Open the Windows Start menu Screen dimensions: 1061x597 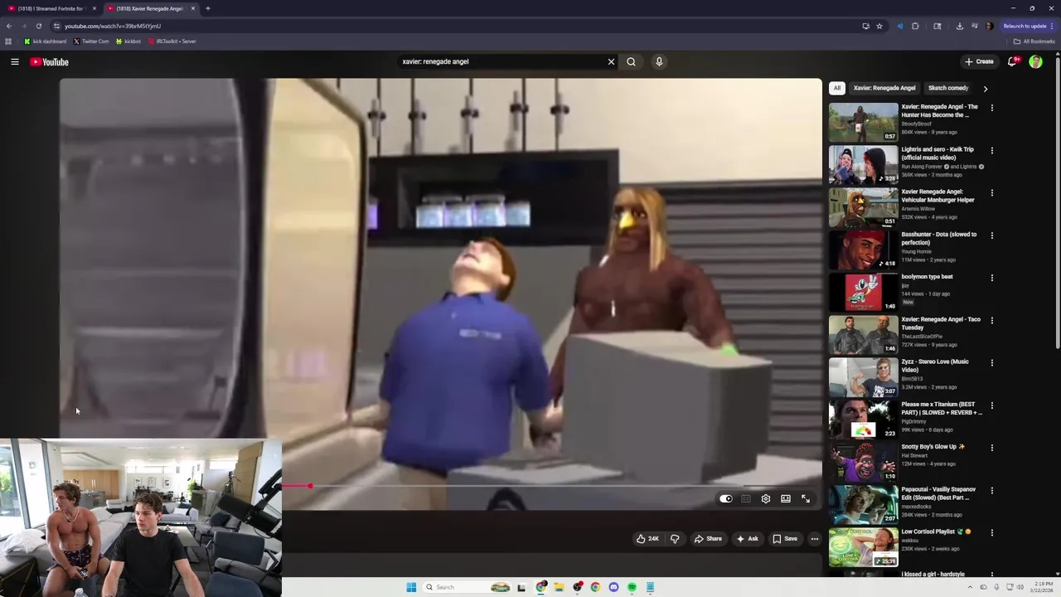(x=411, y=587)
